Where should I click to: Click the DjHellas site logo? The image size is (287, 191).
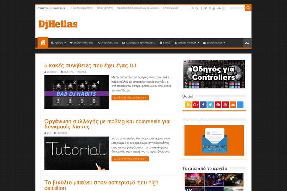(x=58, y=24)
